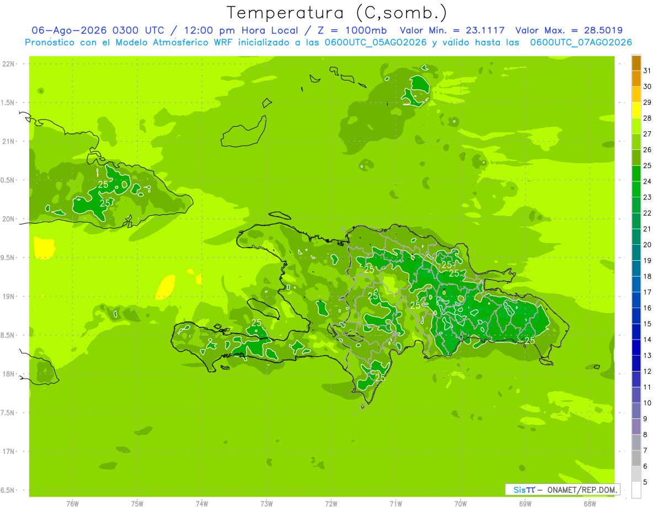Screen dimensions: 662x511
Task: Click the purple legend swatch between 8 and 9
Action: [x=636, y=427]
